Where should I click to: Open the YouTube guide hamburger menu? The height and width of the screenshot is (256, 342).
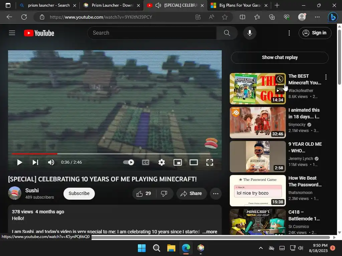(12, 33)
